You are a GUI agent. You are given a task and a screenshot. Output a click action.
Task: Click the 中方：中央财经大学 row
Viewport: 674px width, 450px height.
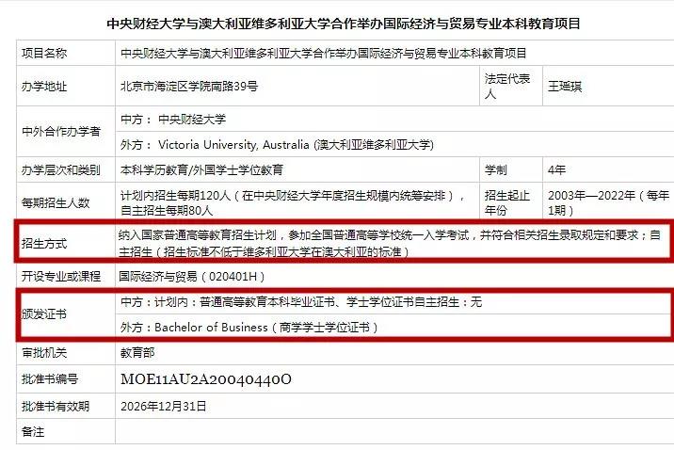394,119
